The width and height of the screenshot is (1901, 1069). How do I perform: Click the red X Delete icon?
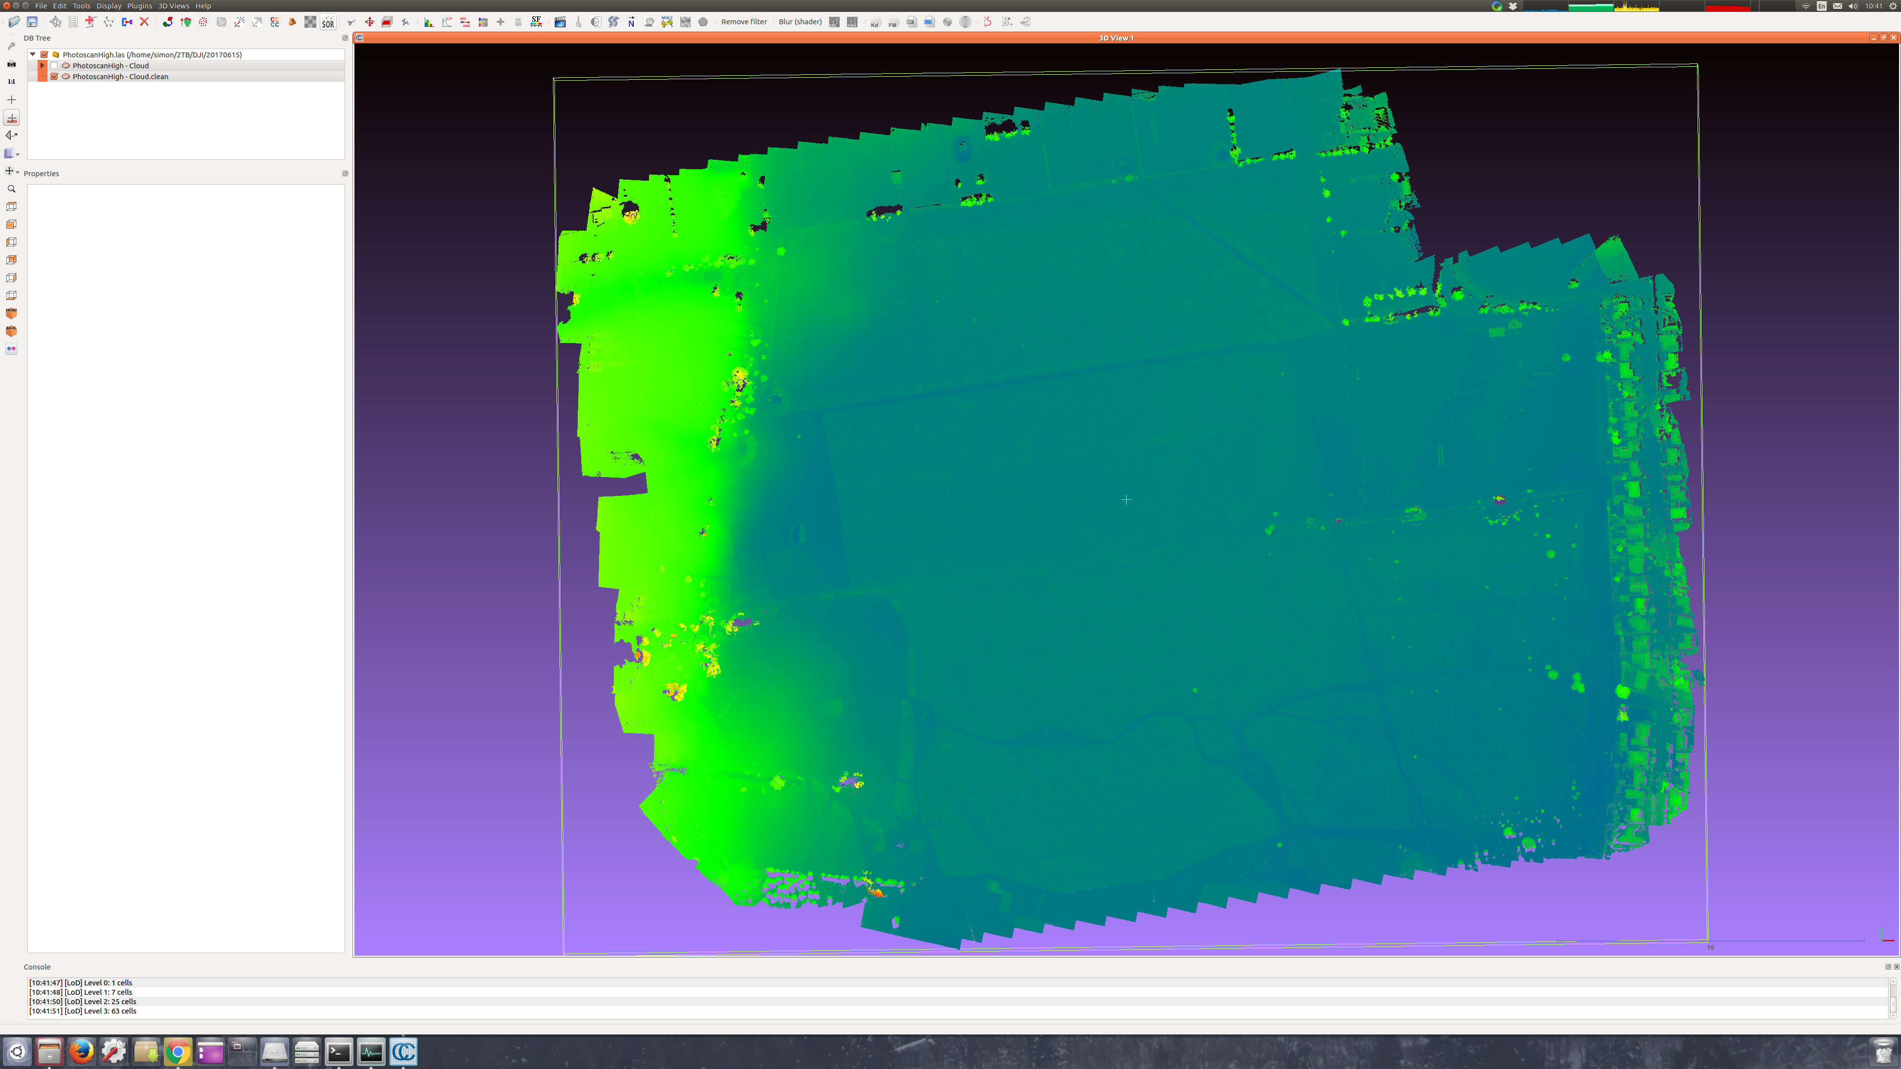[145, 22]
